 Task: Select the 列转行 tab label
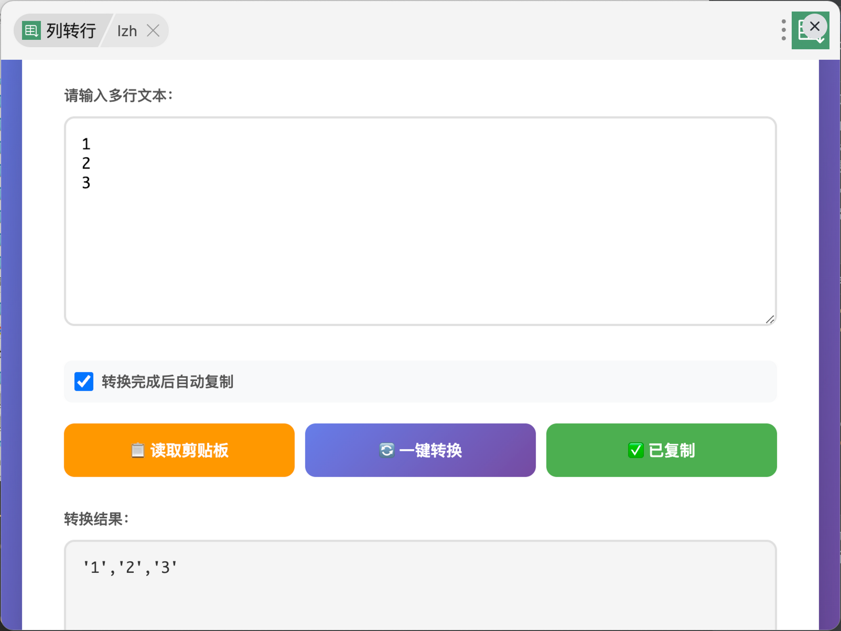click(71, 31)
